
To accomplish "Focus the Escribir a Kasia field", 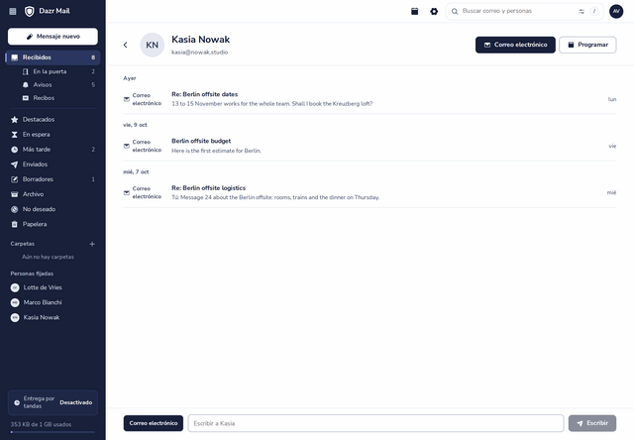I will [x=375, y=423].
